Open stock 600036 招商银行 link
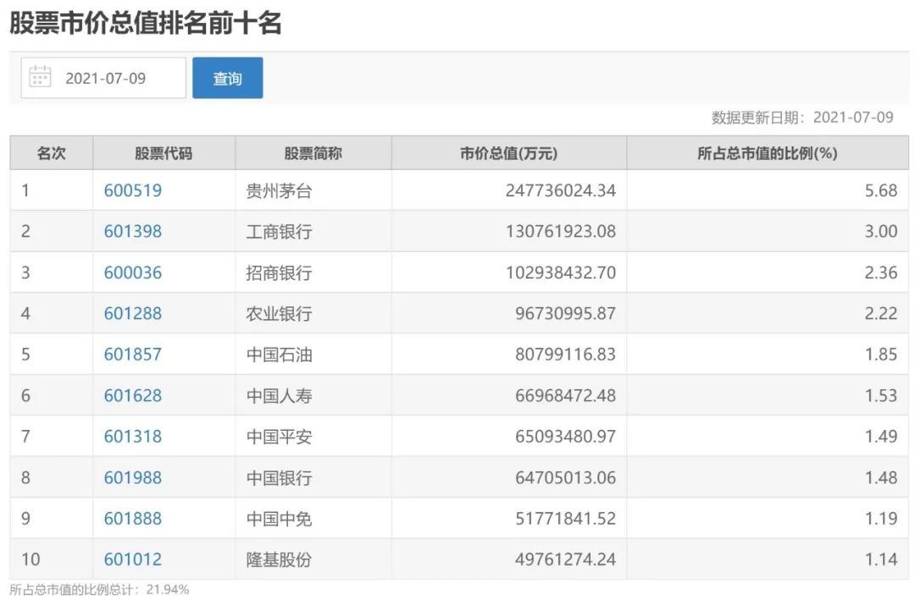Image resolution: width=915 pixels, height=600 pixels. pyautogui.click(x=132, y=272)
